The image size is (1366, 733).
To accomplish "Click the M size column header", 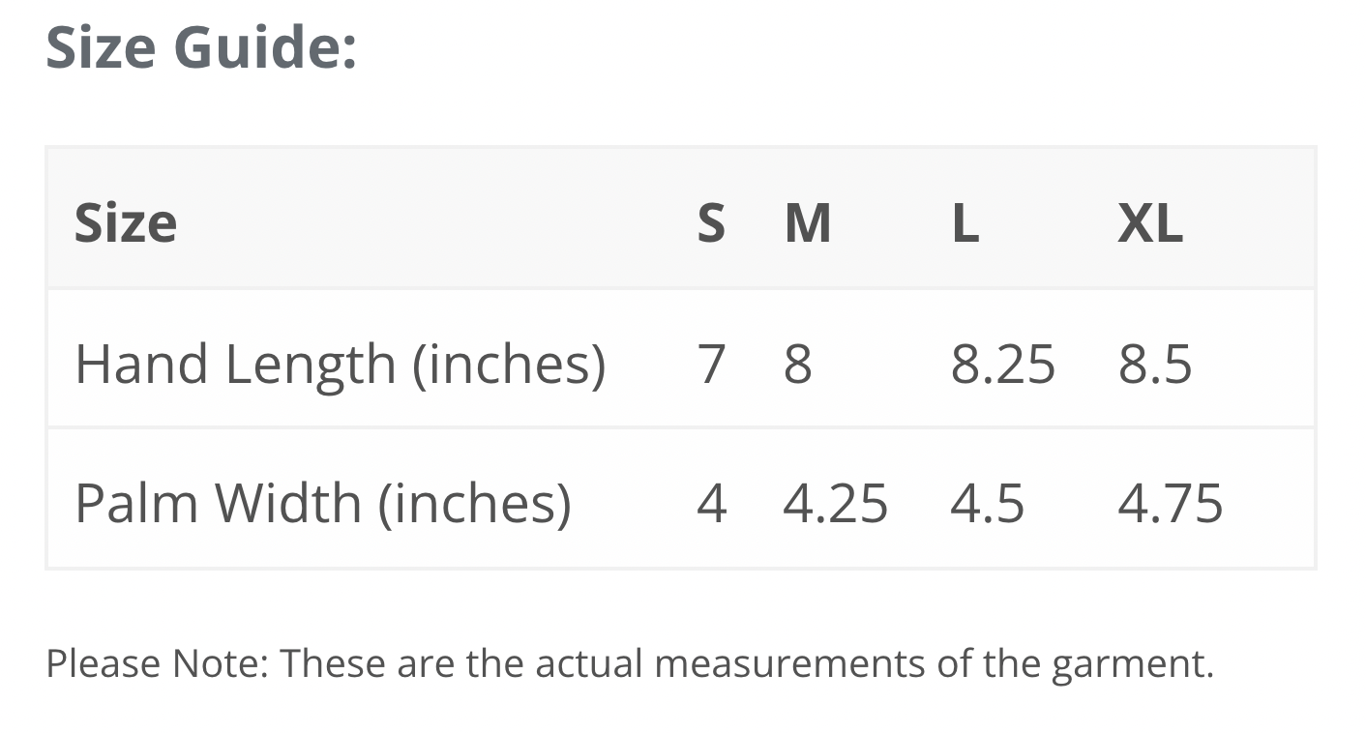I will pos(808,223).
